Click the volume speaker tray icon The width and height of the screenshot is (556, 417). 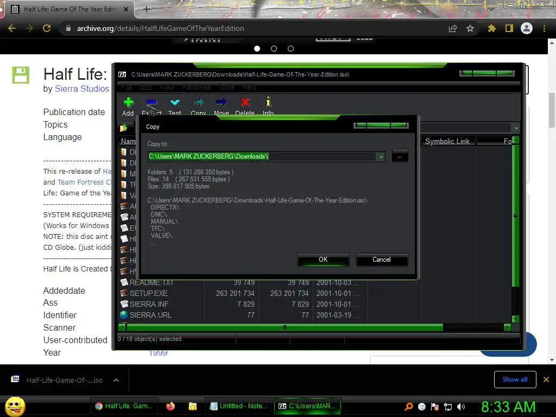click(x=461, y=407)
